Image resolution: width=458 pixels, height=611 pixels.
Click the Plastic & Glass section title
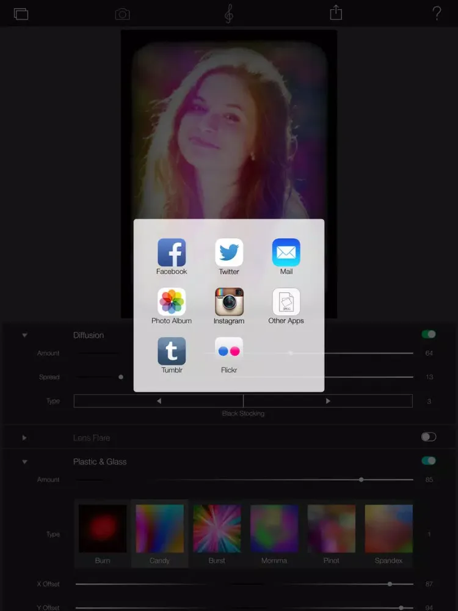100,462
